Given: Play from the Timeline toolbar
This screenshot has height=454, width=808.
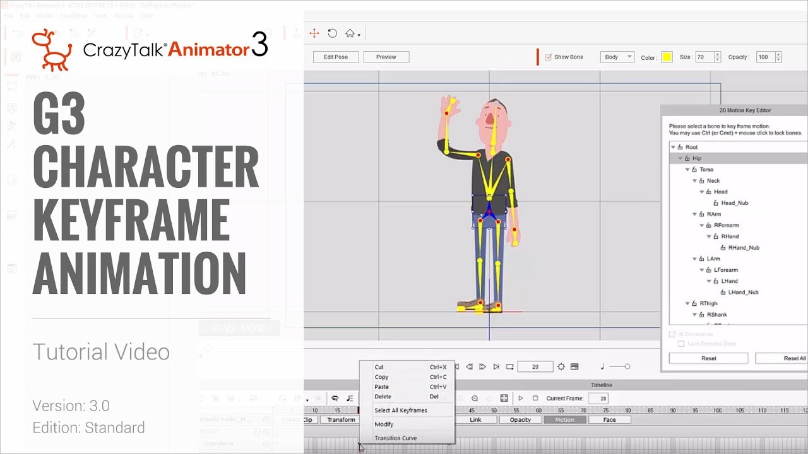Looking at the screenshot, I should 521,399.
